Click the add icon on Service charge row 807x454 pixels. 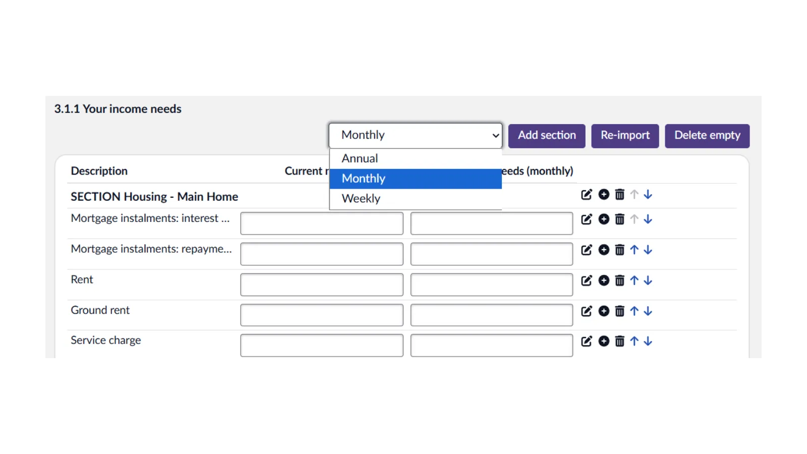pyautogui.click(x=604, y=342)
